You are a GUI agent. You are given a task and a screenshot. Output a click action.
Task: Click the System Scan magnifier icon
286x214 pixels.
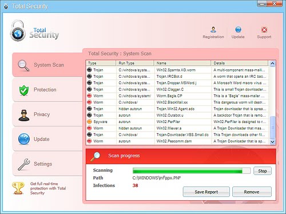tap(23, 65)
